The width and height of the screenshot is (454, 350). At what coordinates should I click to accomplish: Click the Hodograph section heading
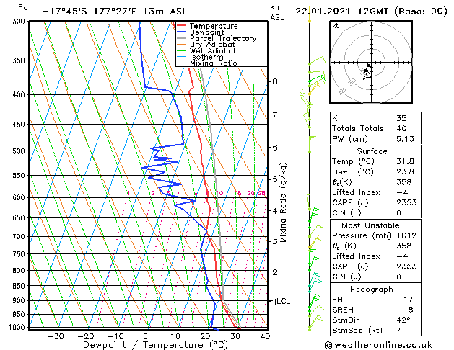[372, 289]
